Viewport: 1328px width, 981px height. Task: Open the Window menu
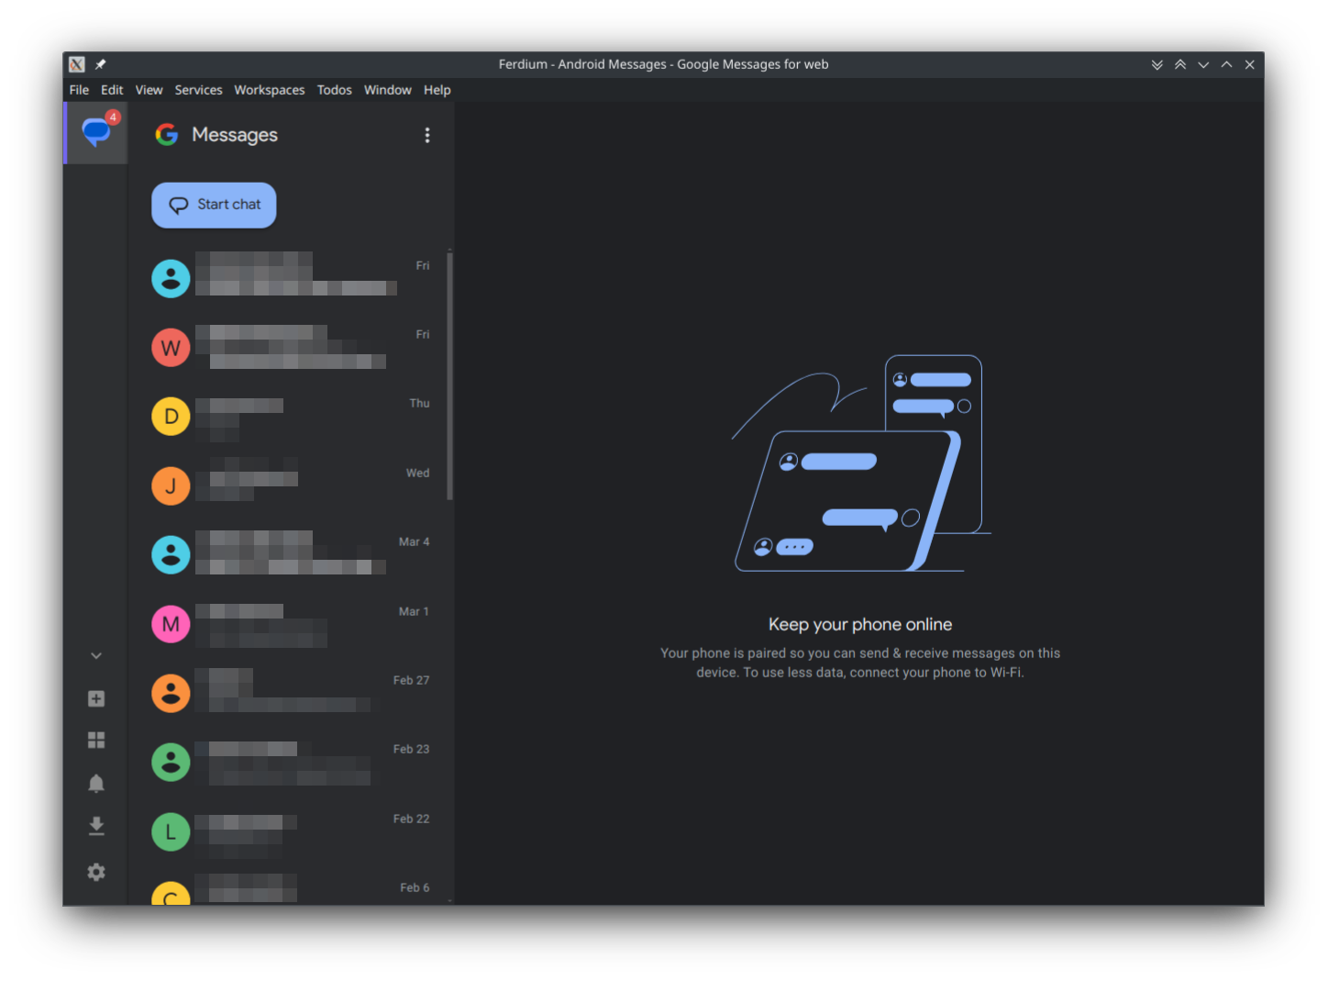pos(387,90)
